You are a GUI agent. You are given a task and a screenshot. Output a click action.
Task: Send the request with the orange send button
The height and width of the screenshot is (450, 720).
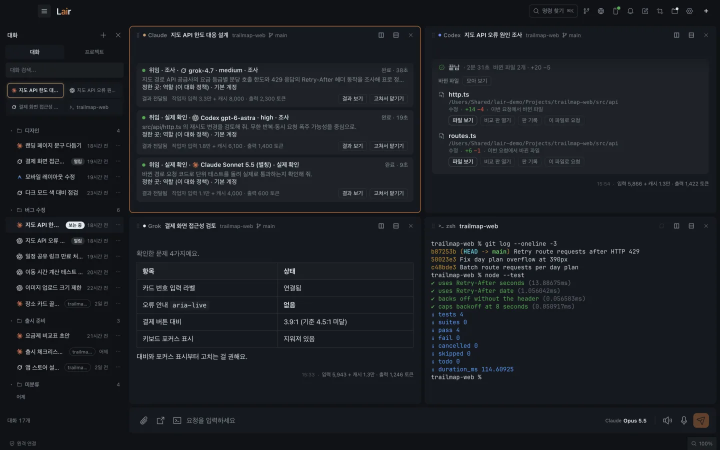(x=701, y=420)
